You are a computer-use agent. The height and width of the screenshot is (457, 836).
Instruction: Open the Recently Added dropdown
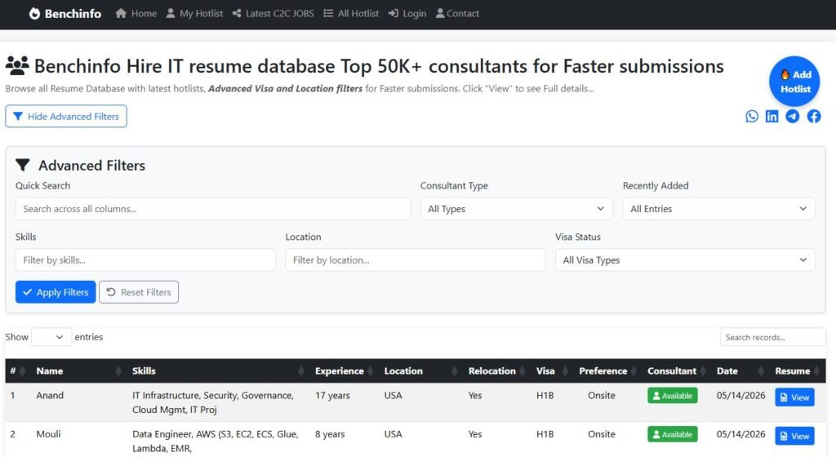click(x=718, y=209)
